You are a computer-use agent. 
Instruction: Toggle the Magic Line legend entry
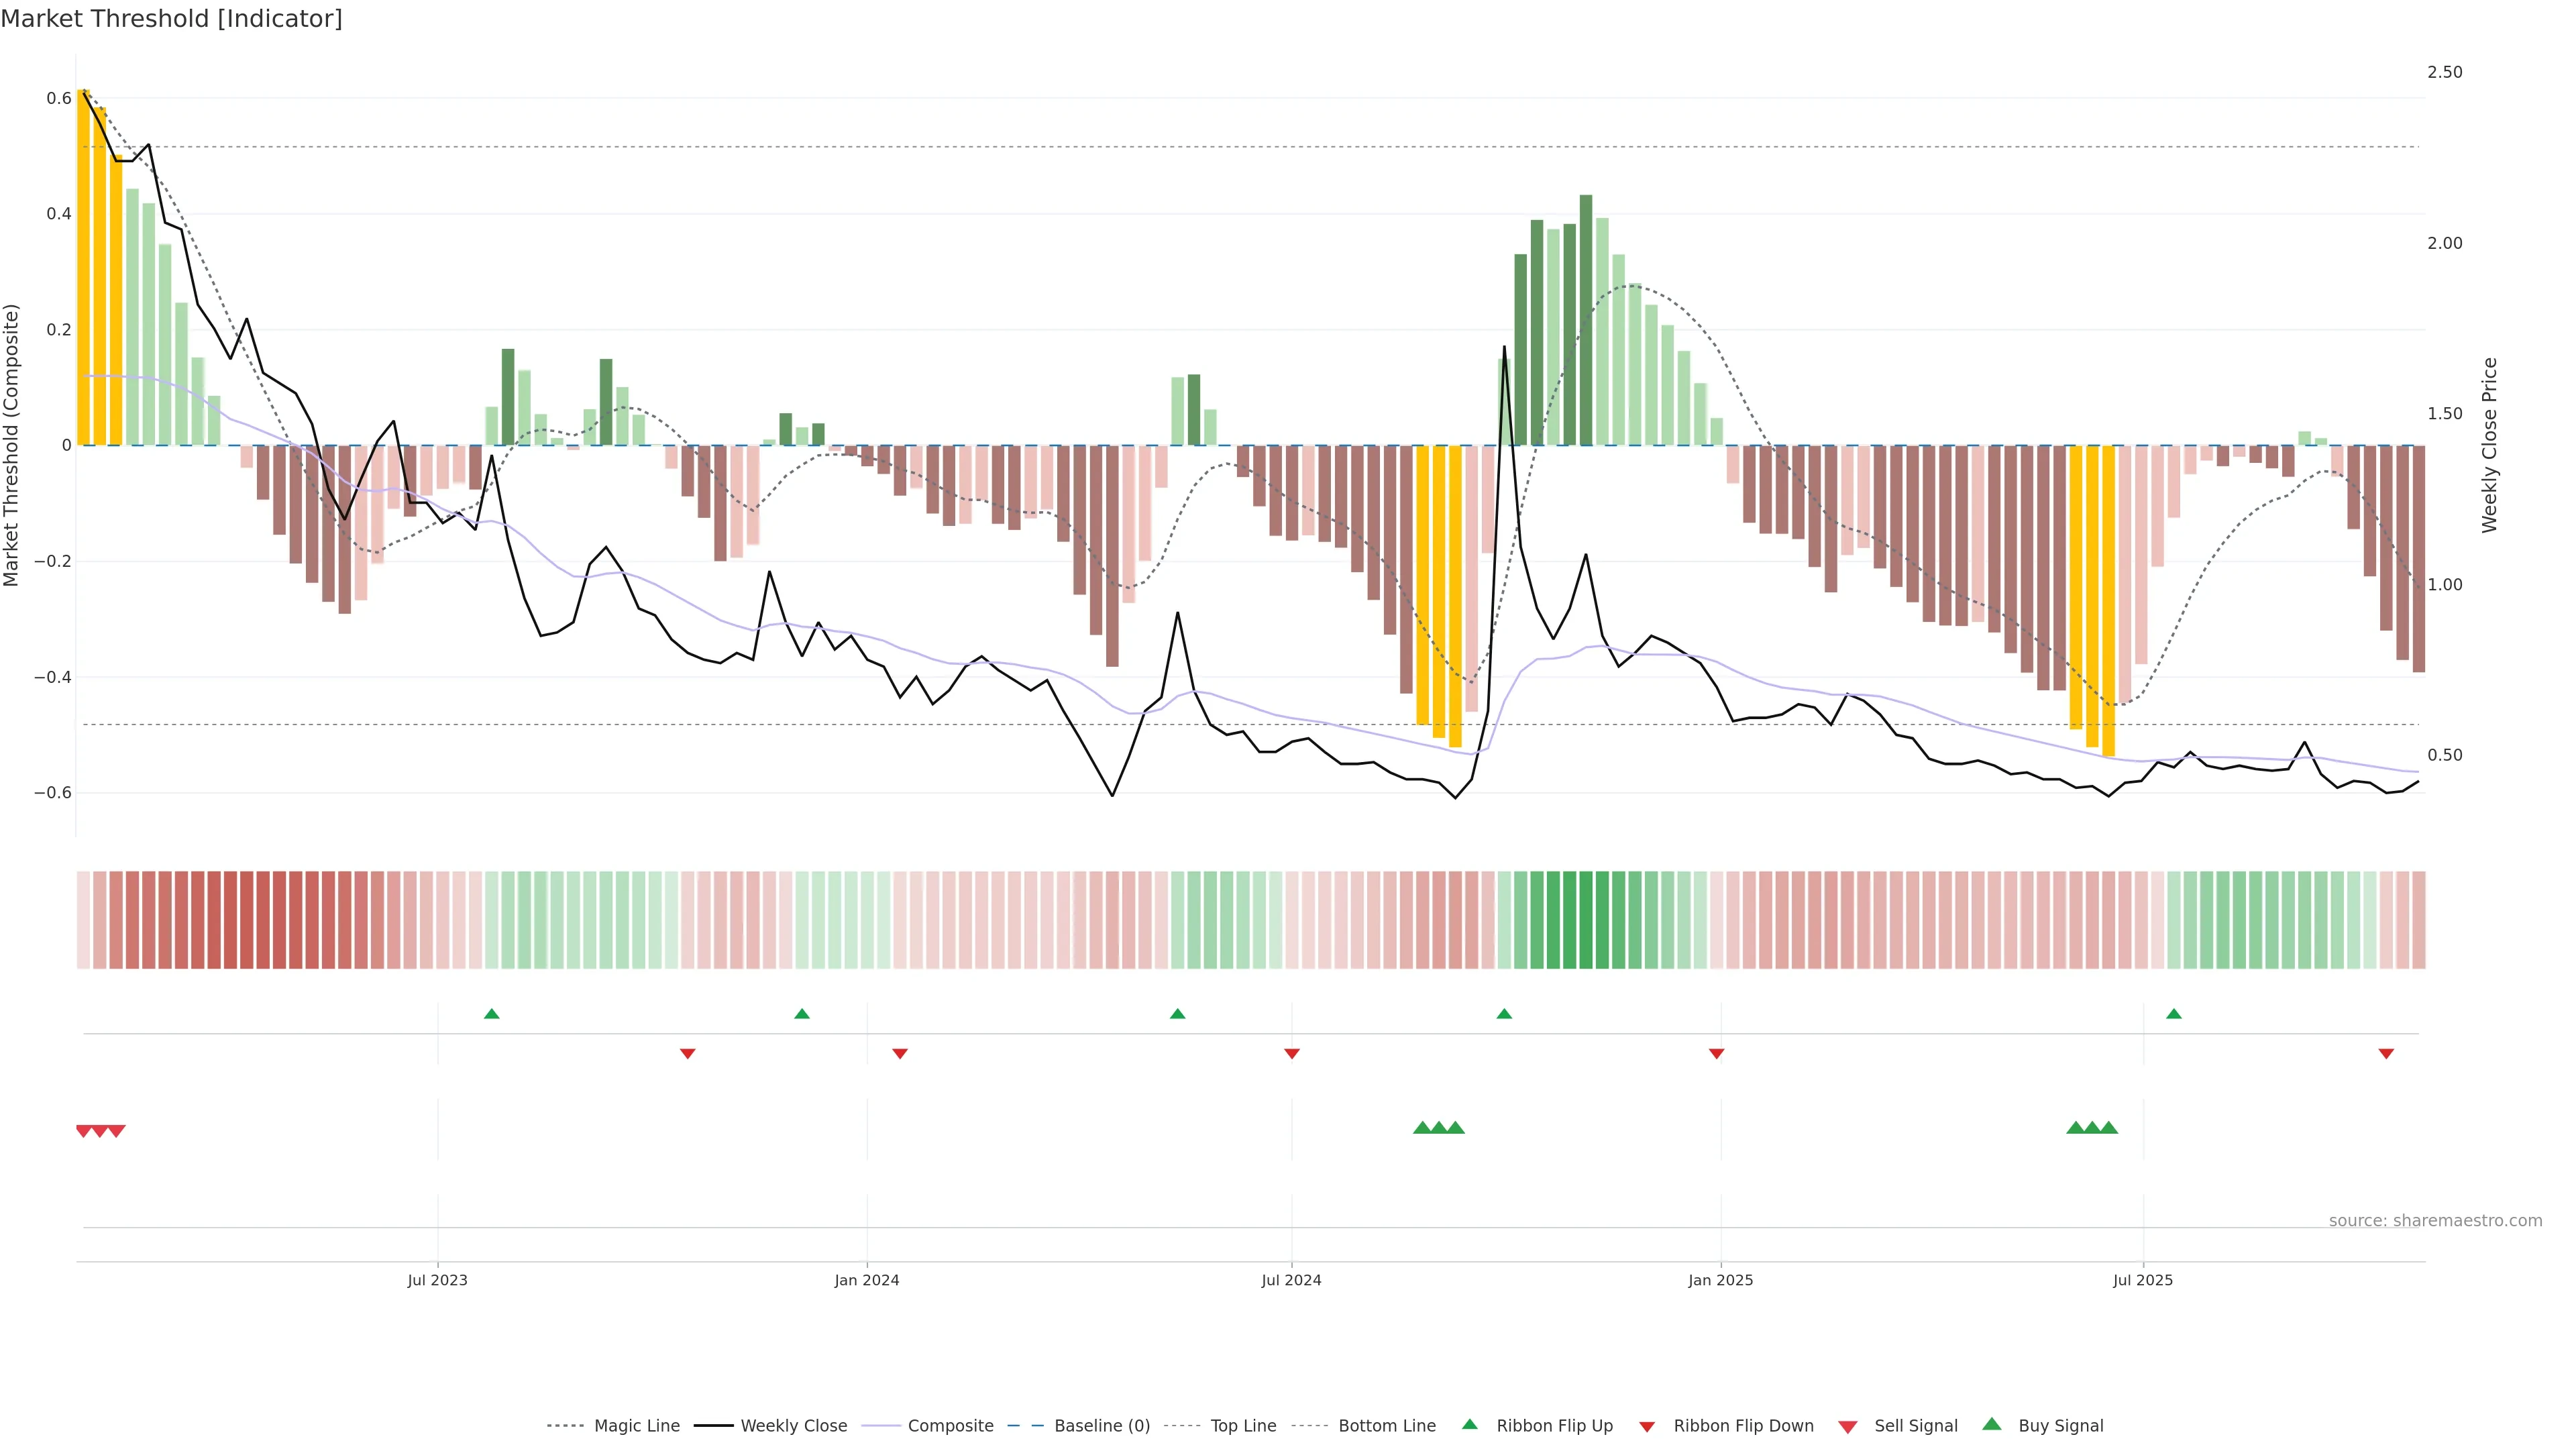[636, 1425]
